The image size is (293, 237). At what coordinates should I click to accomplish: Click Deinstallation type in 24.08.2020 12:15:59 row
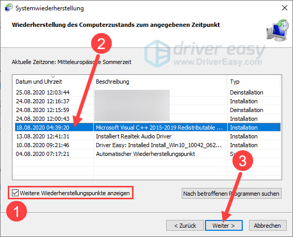pos(246,110)
